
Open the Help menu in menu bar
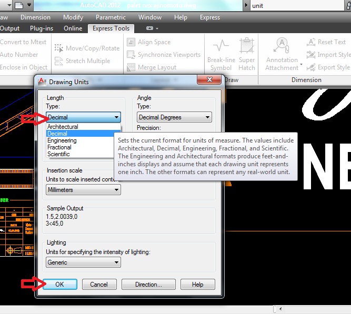[180, 17]
